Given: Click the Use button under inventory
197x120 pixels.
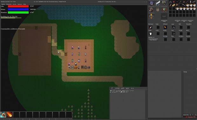Looking at the screenshot, I should click(x=178, y=21).
